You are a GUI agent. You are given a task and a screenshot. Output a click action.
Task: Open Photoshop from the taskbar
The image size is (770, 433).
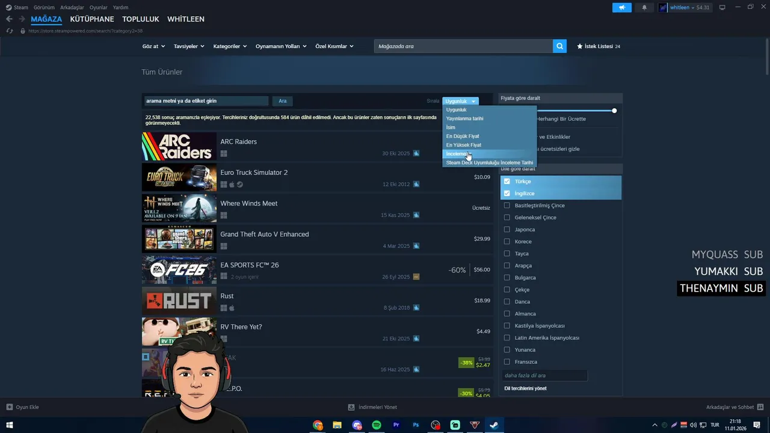pos(416,425)
